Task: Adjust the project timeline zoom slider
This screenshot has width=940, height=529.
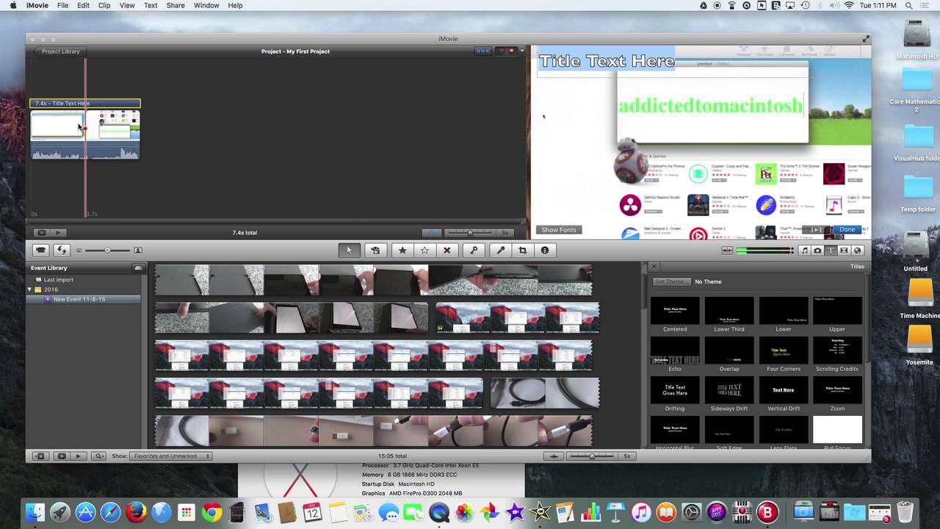Action: (x=470, y=233)
